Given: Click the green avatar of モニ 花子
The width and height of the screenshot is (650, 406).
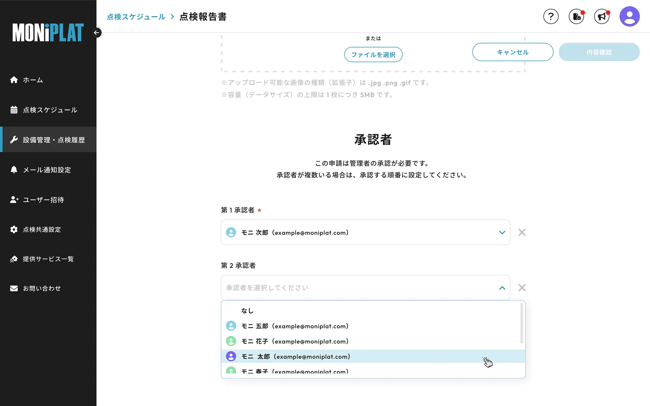Looking at the screenshot, I should [x=231, y=341].
